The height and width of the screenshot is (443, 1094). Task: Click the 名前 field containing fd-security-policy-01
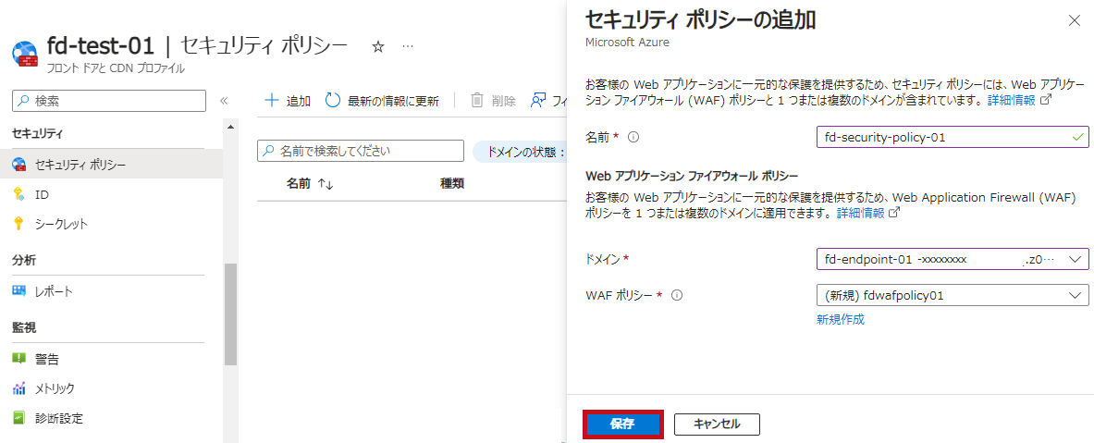(953, 138)
